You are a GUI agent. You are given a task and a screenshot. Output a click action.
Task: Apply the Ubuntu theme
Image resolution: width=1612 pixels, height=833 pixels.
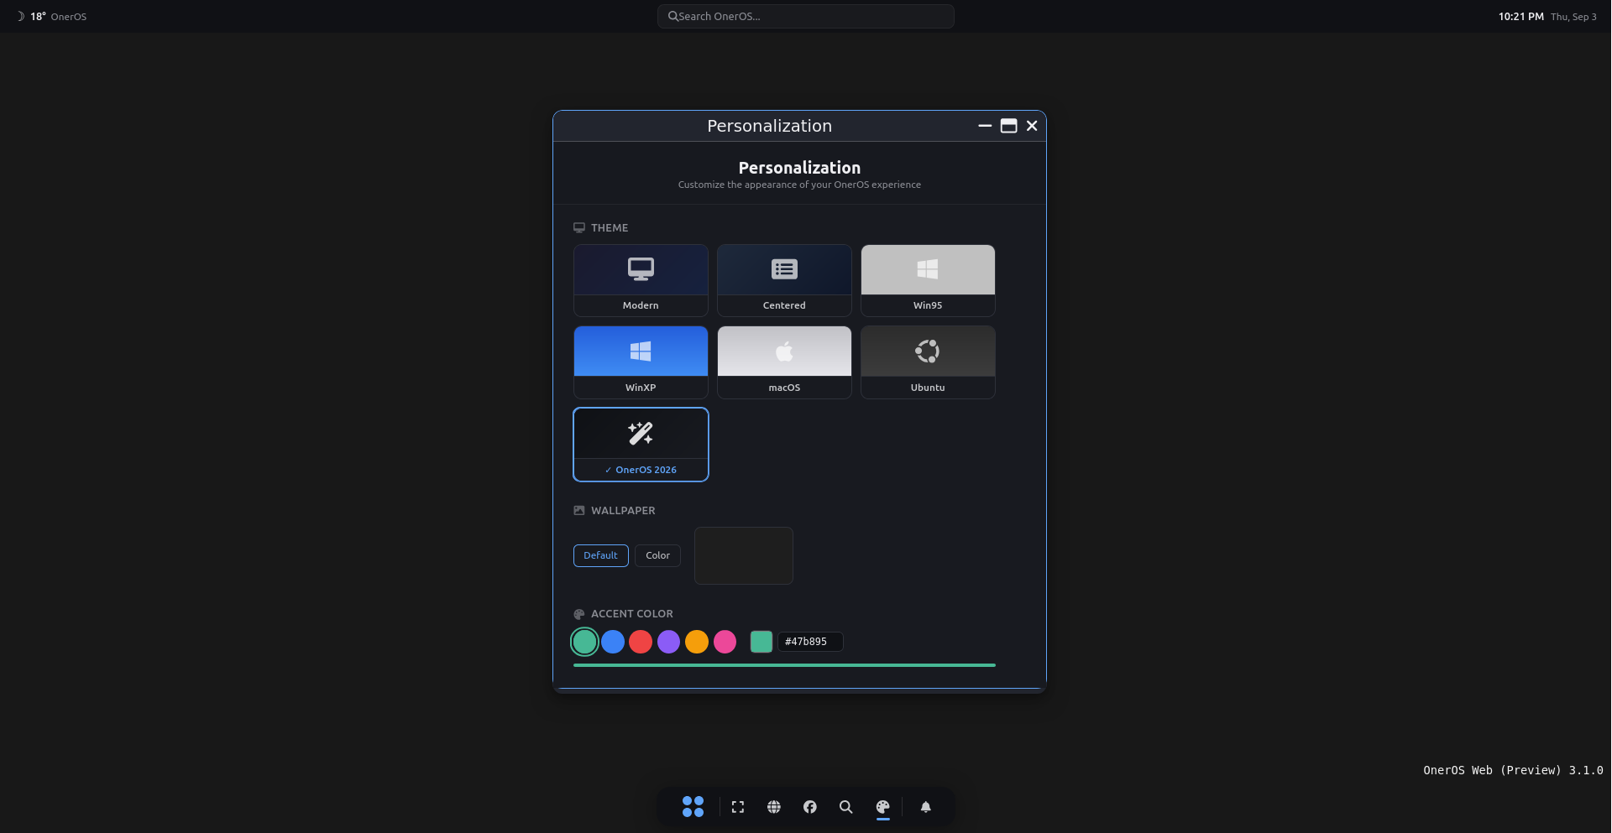928,362
